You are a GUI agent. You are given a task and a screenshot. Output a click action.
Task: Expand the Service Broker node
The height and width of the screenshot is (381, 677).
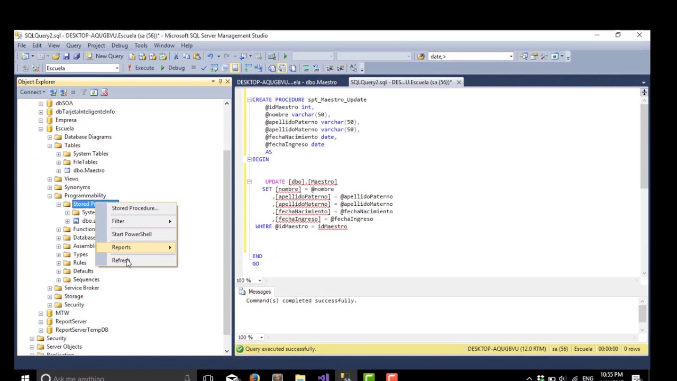point(50,288)
